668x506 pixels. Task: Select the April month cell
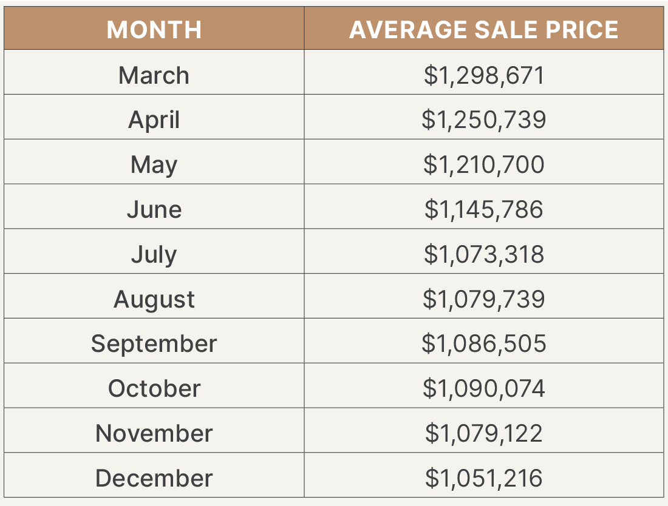point(154,120)
